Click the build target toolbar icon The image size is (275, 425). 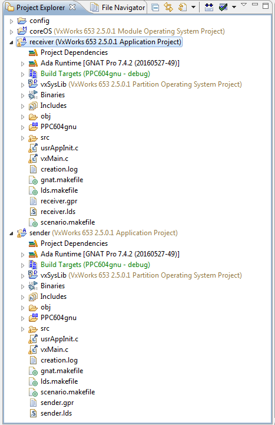coord(208,7)
